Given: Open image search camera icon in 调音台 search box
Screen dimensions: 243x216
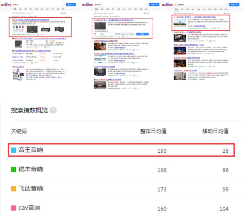Looking at the screenshot, I should tap(64, 5).
